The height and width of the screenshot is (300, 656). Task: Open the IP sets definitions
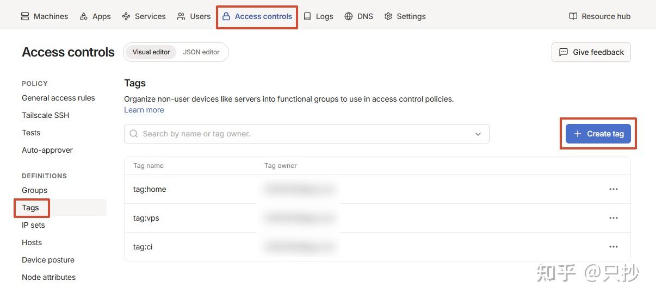click(x=33, y=225)
